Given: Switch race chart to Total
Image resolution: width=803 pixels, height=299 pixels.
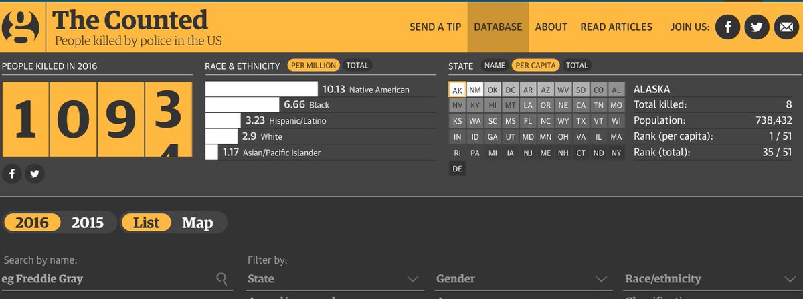Looking at the screenshot, I should coord(357,65).
